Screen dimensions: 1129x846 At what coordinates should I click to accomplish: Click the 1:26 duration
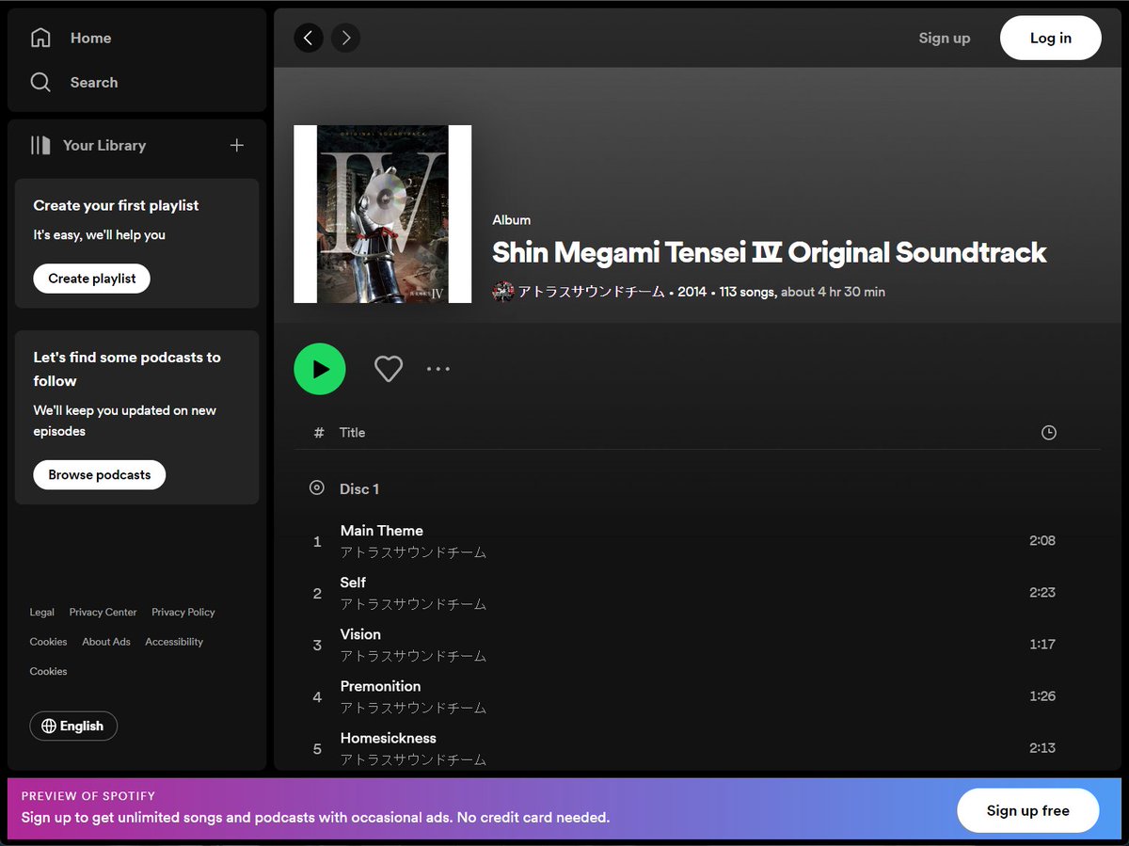[1042, 695]
